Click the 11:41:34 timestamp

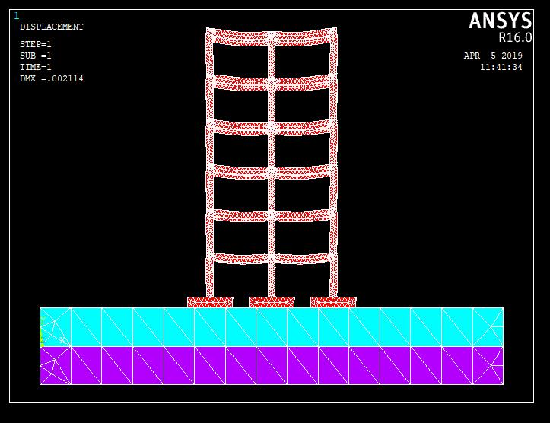pos(501,67)
